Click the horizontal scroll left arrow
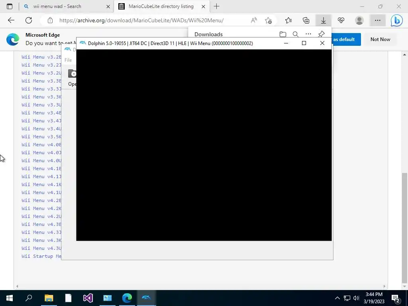Image resolution: width=408 pixels, height=306 pixels. coord(17,286)
